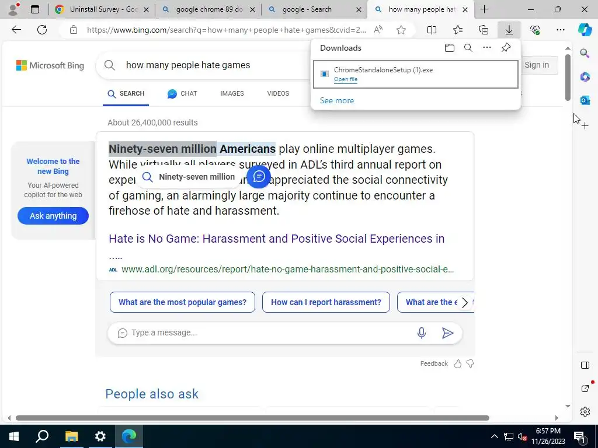The image size is (598, 448).
Task: Ask How can I report harassment?
Action: click(x=326, y=303)
